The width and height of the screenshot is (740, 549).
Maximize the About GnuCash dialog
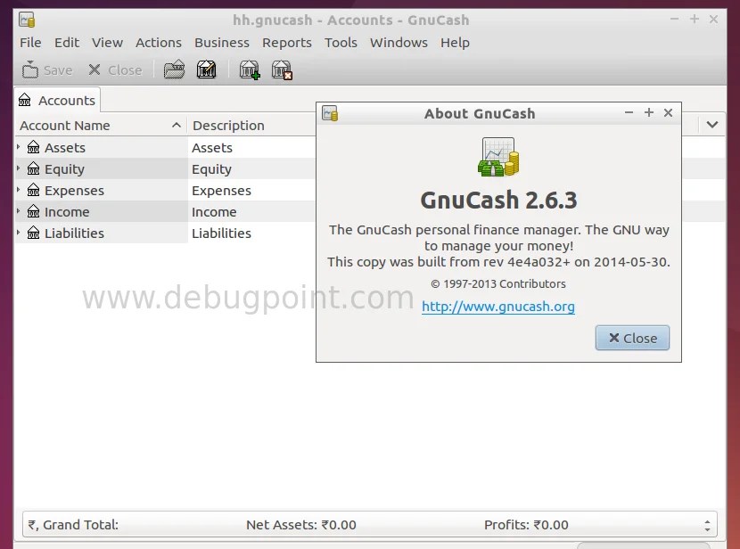(649, 112)
